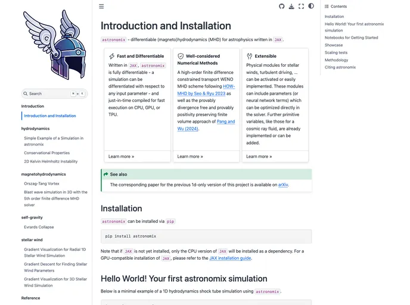This screenshot has width=410, height=305.
Task: Jump to Methodology in Contents
Action: click(x=336, y=60)
